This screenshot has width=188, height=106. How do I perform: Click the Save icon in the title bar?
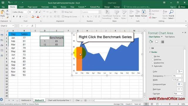pyautogui.click(x=3, y=3)
